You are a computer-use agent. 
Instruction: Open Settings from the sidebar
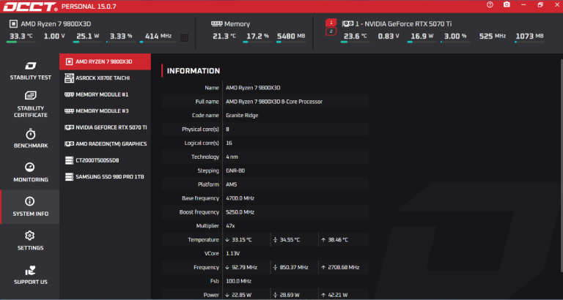point(29,241)
